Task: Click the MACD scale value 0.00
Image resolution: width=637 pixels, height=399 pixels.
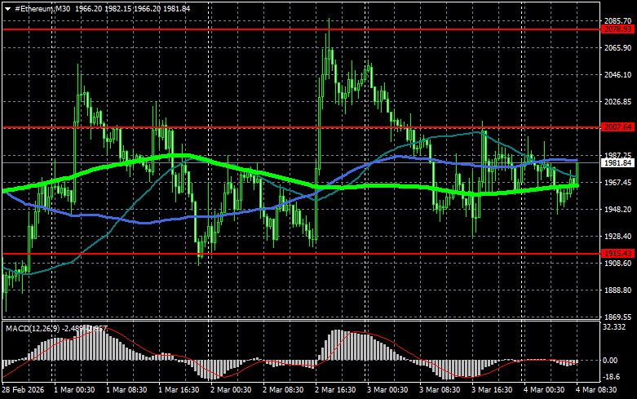Action: 610,361
